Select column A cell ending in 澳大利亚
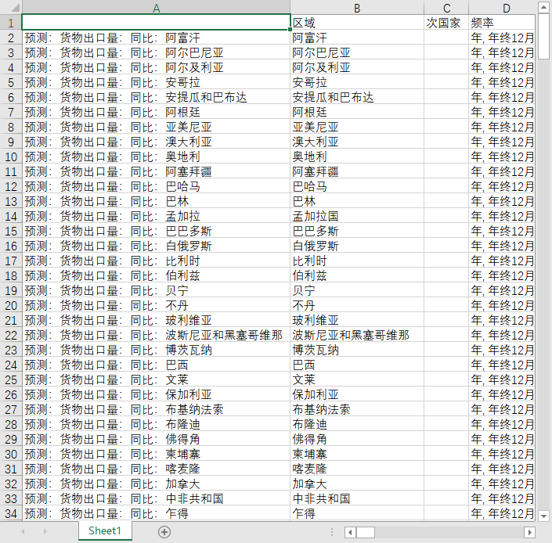552x543 pixels. [156, 142]
